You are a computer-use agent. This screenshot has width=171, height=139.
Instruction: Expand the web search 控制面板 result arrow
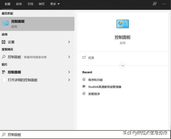[x=69, y=57]
